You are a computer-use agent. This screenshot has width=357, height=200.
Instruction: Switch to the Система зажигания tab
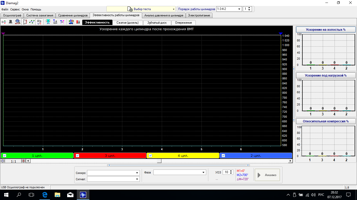pos(40,15)
